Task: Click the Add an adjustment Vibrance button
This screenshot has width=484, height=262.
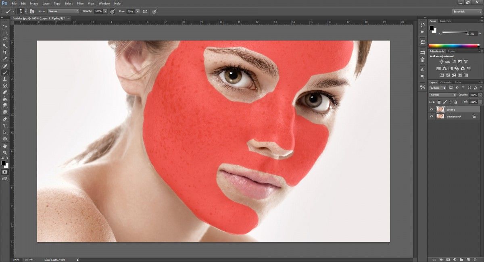Action: (x=466, y=61)
